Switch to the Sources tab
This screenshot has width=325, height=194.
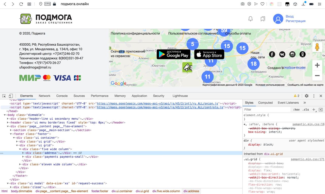tap(79, 96)
